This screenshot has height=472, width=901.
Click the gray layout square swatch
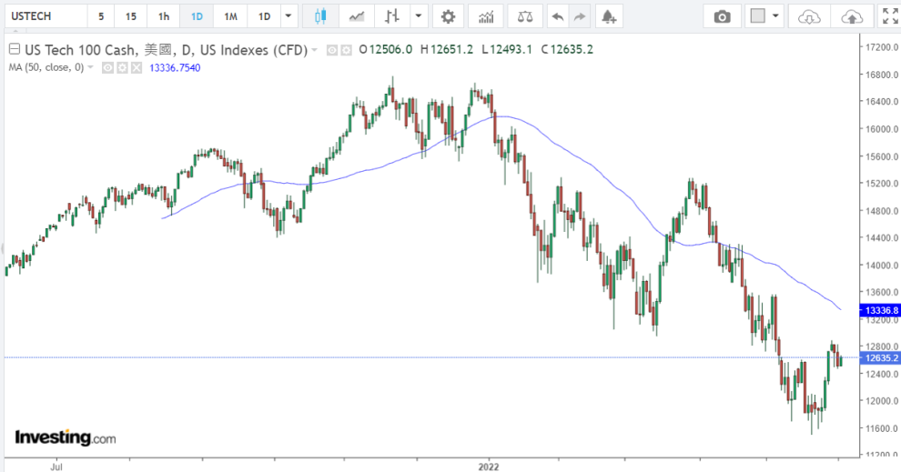tap(758, 16)
